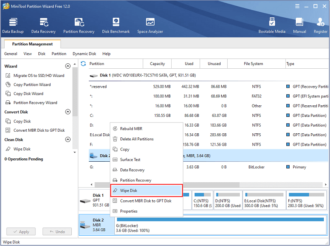Launch Data Recovery from toolbar
This screenshot has height=246, width=330.
44,26
